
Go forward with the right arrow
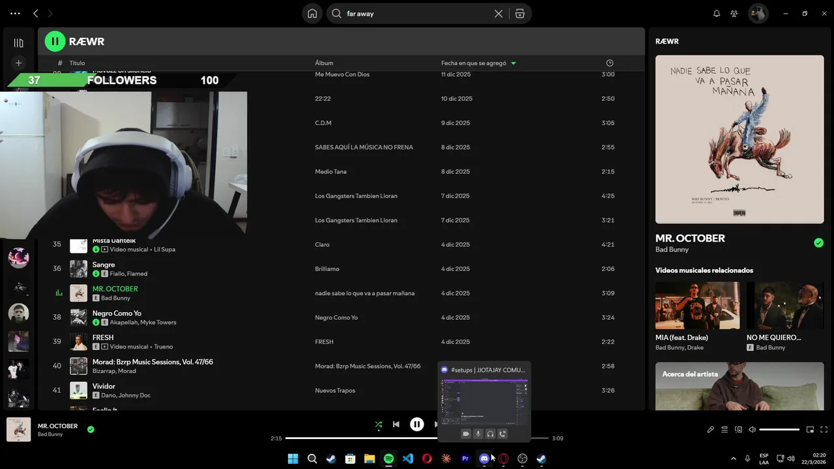50,14
